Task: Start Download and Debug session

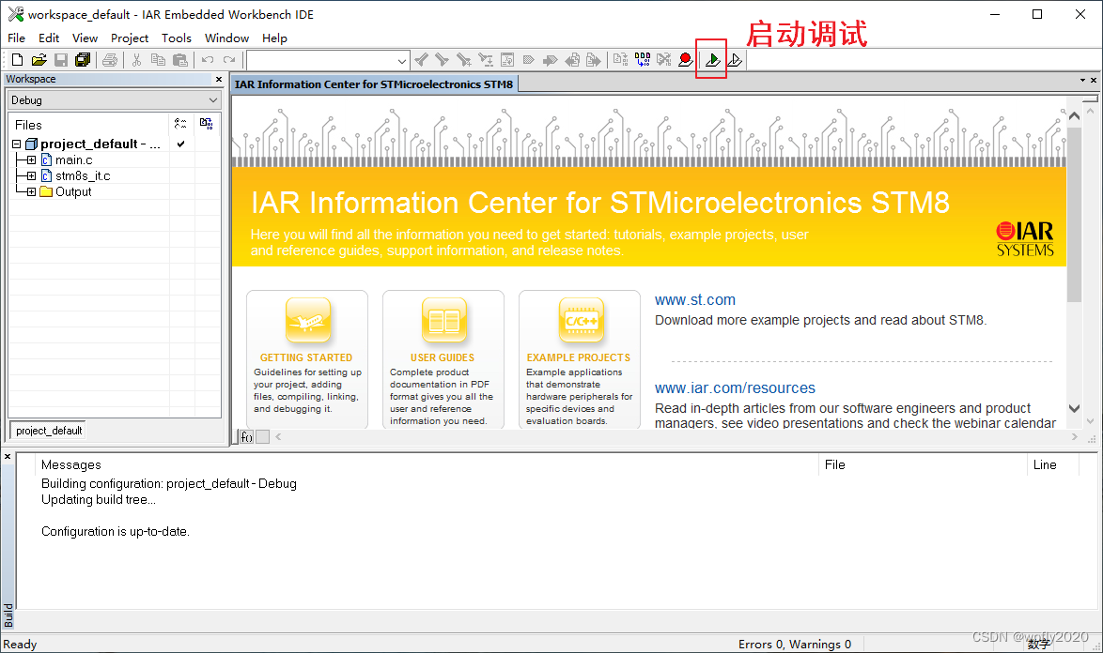Action: coord(711,59)
